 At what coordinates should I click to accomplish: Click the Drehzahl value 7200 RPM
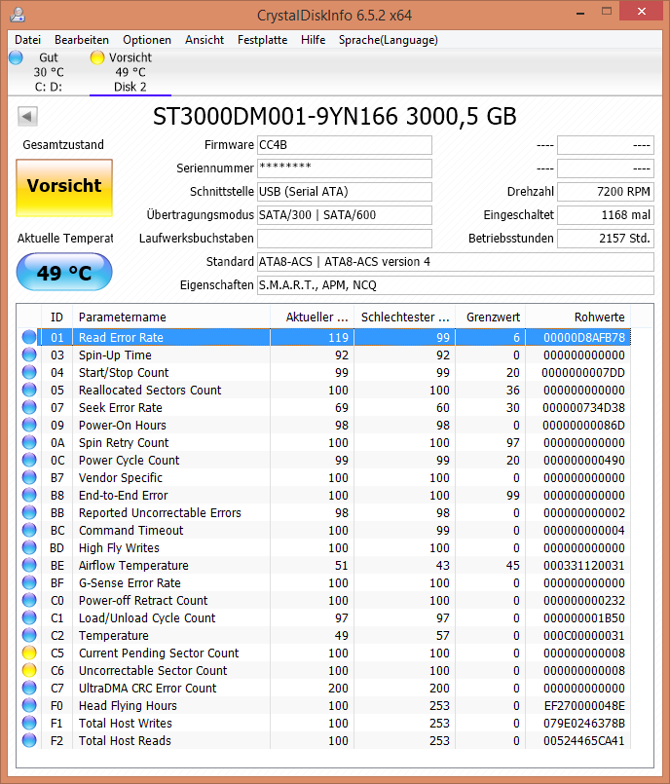click(x=606, y=192)
